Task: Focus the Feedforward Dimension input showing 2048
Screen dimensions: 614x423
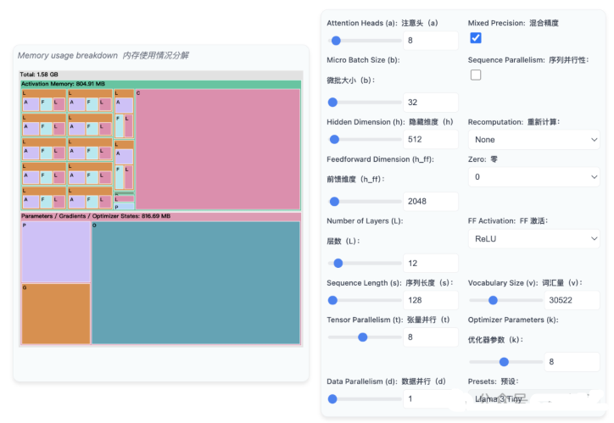Action: click(431, 202)
